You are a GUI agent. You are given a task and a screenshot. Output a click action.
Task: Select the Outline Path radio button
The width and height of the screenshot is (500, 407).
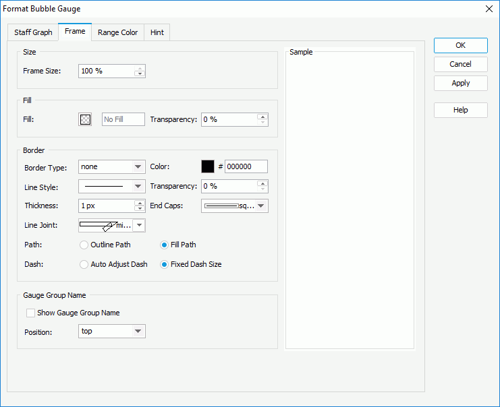point(84,245)
